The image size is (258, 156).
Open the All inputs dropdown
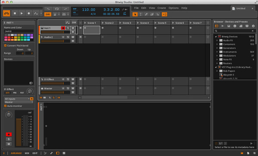tap(17, 99)
